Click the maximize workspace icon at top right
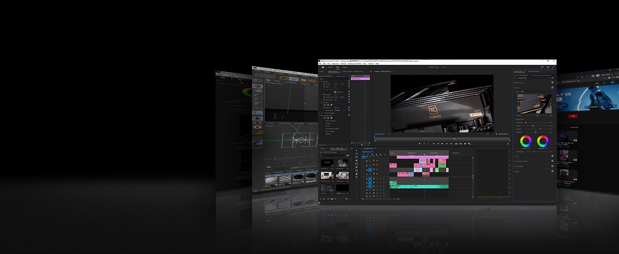 point(553,67)
